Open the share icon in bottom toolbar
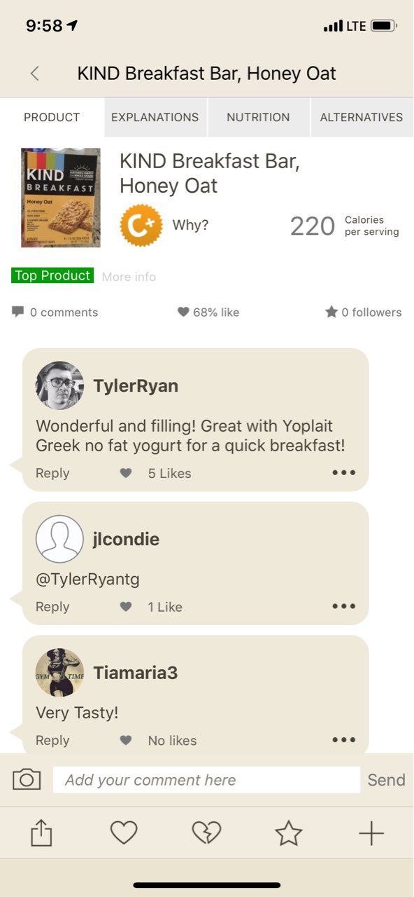 point(42,833)
